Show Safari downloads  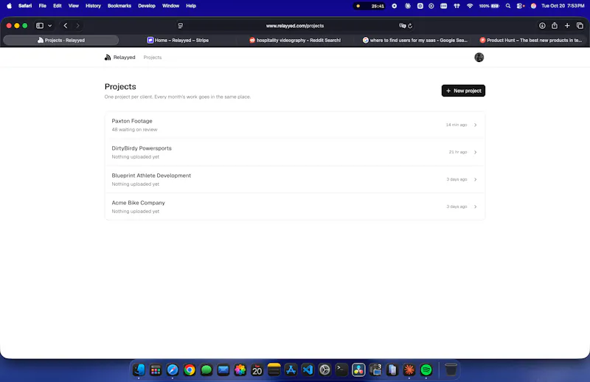click(x=542, y=26)
